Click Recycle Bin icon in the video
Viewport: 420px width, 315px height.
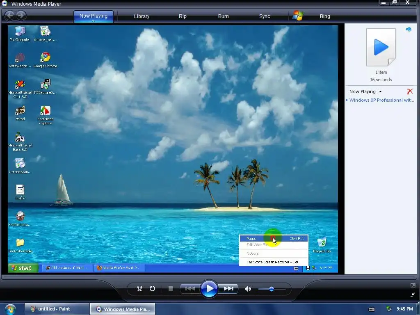(x=322, y=245)
